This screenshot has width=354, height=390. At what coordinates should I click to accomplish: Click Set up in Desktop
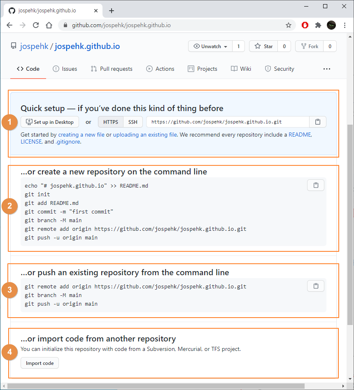pos(50,122)
